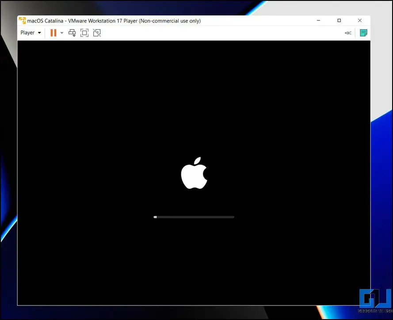Collapse the toolbar with the double-chevron icon

(x=348, y=33)
